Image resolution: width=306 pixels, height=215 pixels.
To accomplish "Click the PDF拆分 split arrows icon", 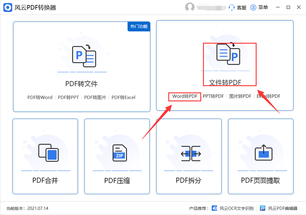I will pyautogui.click(x=191, y=153).
